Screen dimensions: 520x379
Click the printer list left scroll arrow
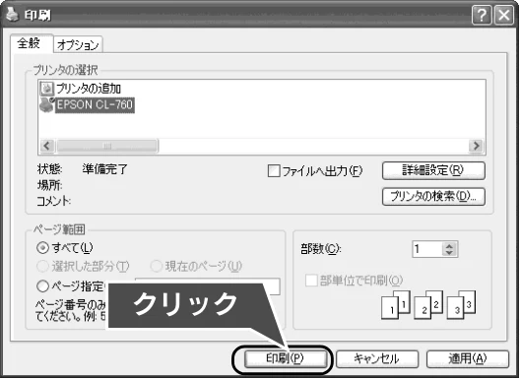click(x=47, y=146)
